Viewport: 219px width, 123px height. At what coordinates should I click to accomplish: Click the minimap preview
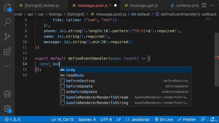(x=209, y=19)
